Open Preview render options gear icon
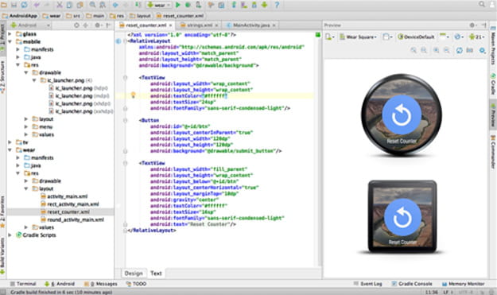 coord(482,50)
